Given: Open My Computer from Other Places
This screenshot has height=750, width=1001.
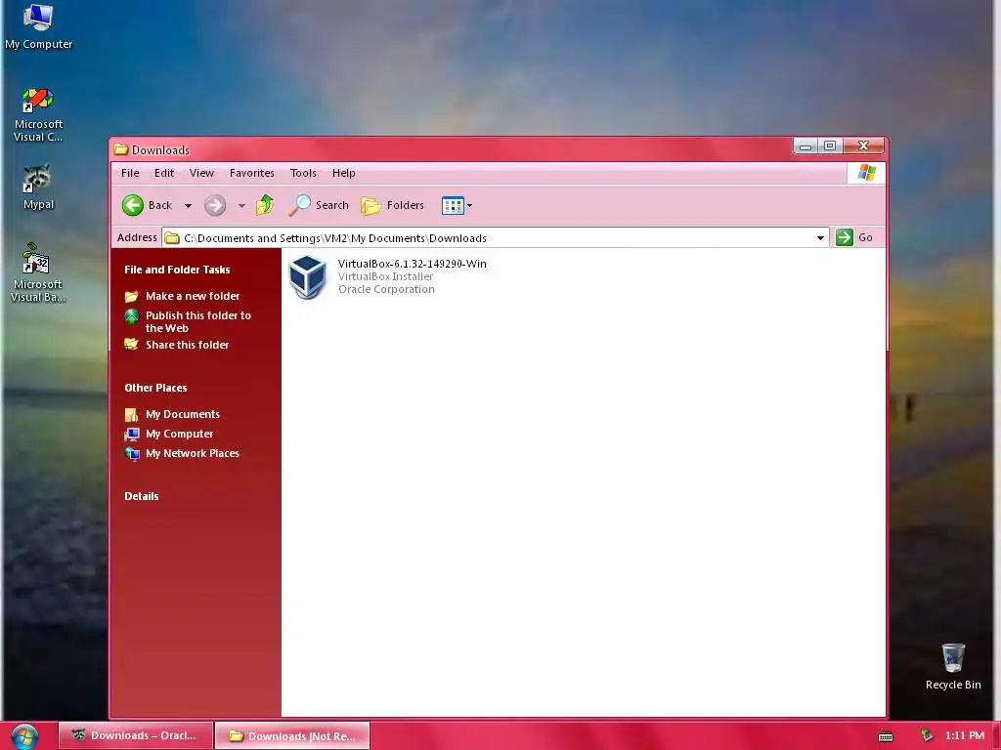Looking at the screenshot, I should coord(180,434).
